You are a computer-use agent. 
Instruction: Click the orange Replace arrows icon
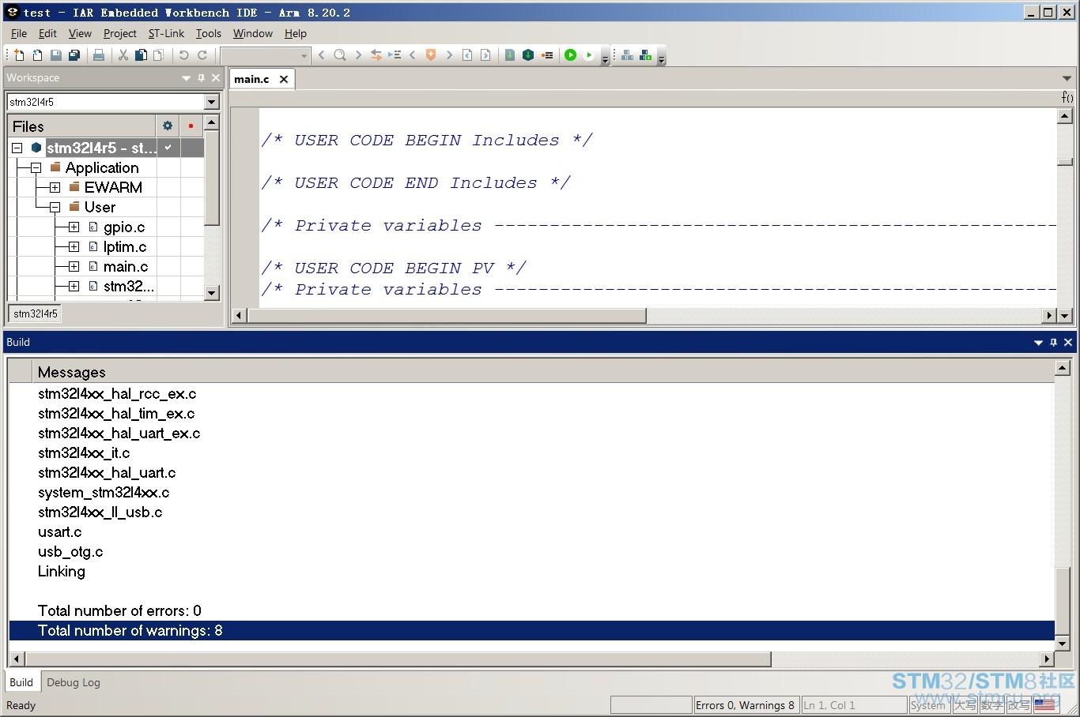click(376, 55)
